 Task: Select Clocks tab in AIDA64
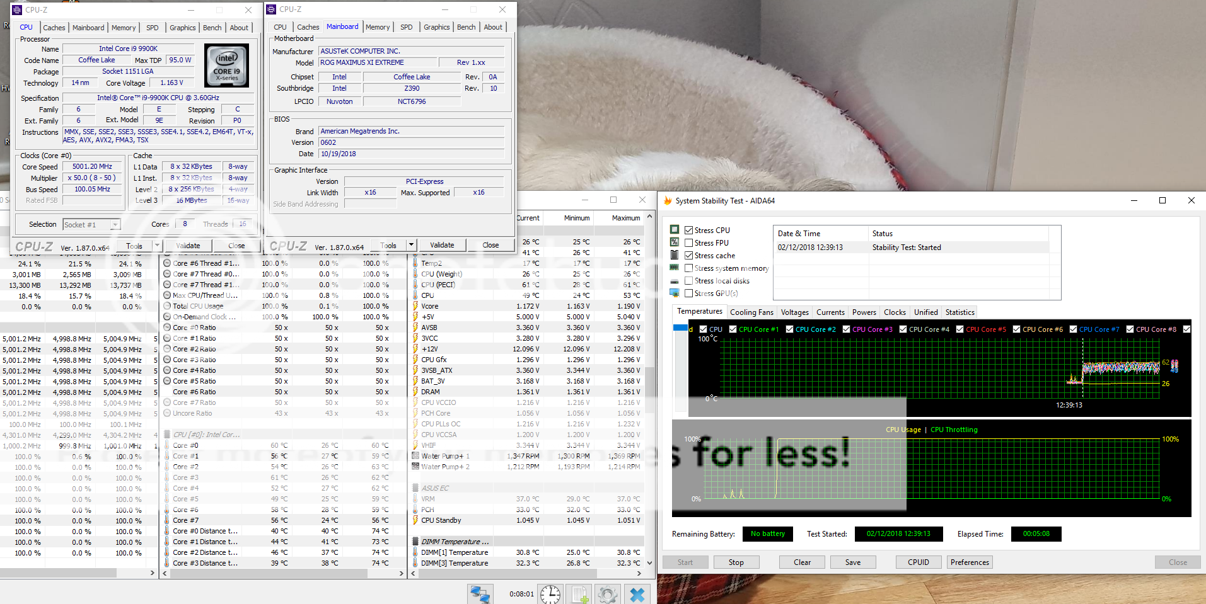coord(895,312)
